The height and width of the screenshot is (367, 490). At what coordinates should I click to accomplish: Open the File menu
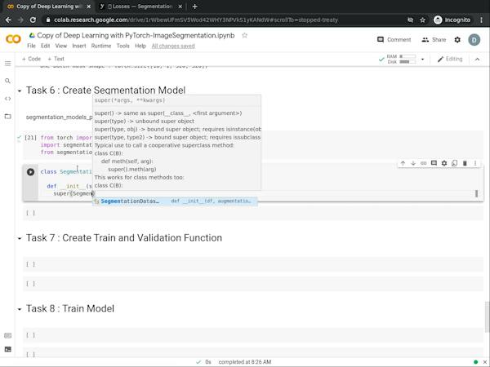(31, 46)
